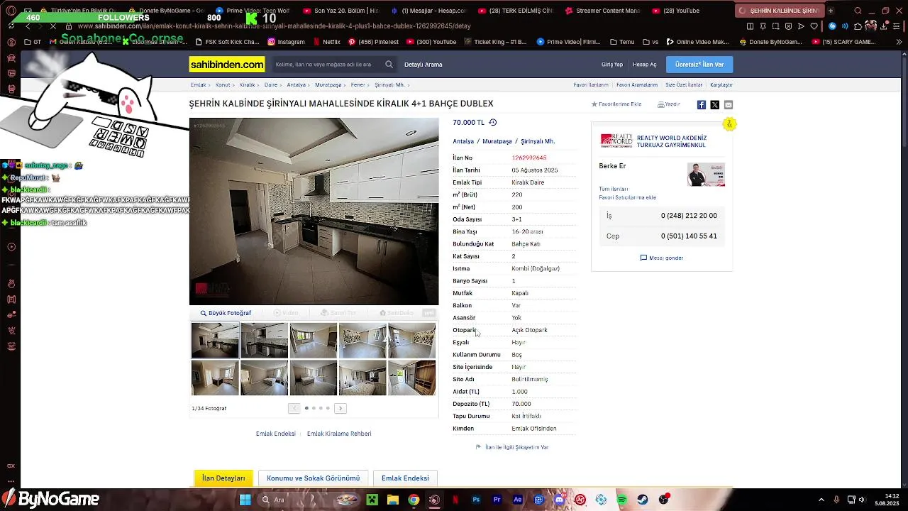The image size is (908, 511).
Task: Click the browser tab search magnifier icon
Action: click(x=858, y=11)
